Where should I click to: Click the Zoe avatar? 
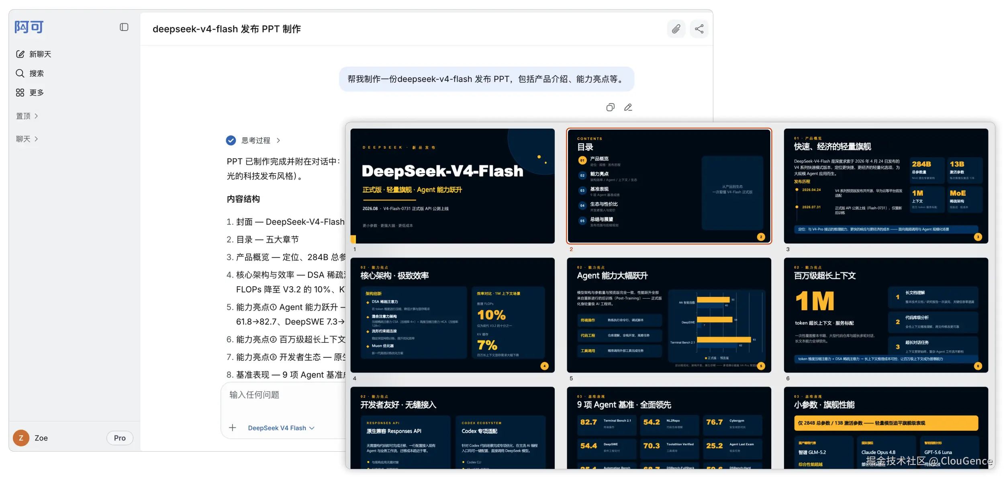pyautogui.click(x=21, y=438)
